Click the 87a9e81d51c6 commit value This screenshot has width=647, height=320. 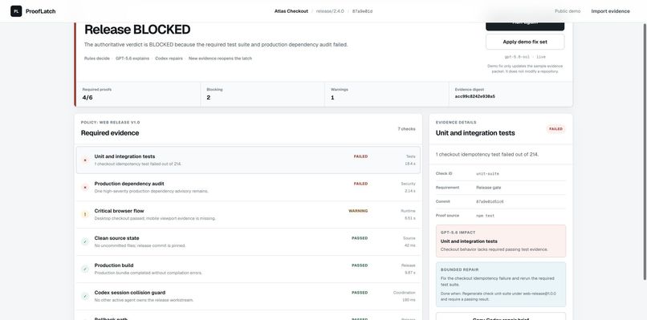point(490,201)
